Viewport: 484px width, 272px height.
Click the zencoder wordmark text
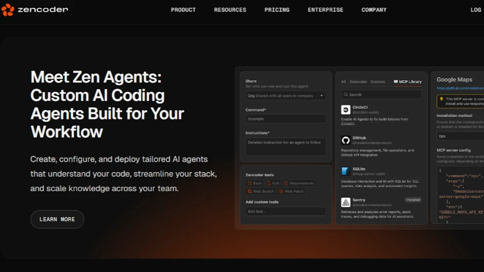pos(43,10)
